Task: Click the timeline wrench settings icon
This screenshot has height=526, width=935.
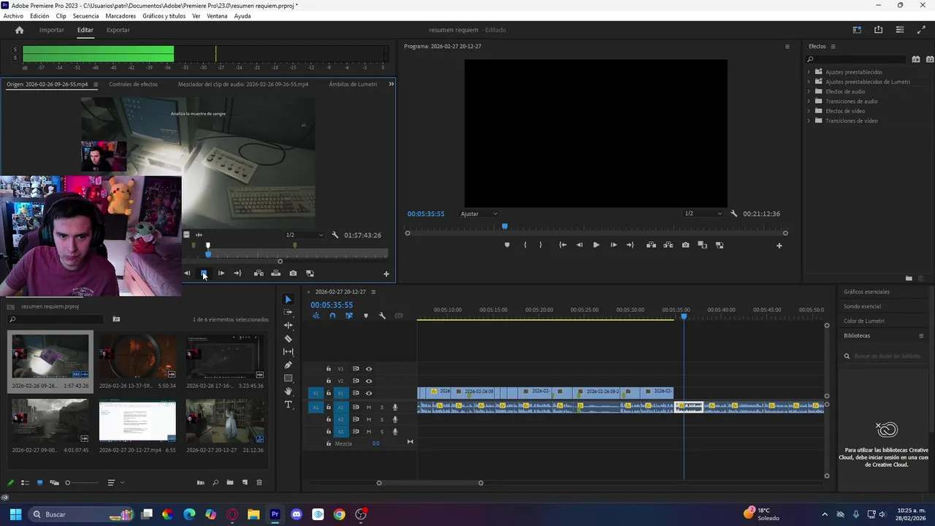Action: coord(382,316)
